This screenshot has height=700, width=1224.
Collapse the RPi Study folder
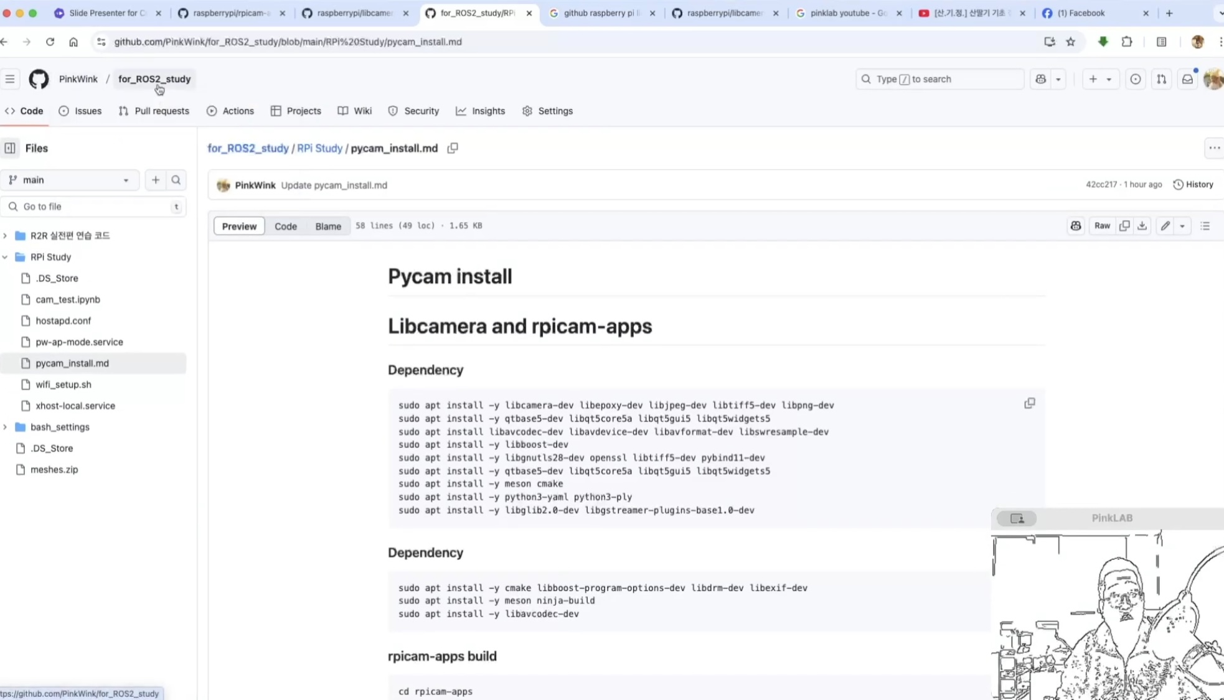pyautogui.click(x=5, y=257)
